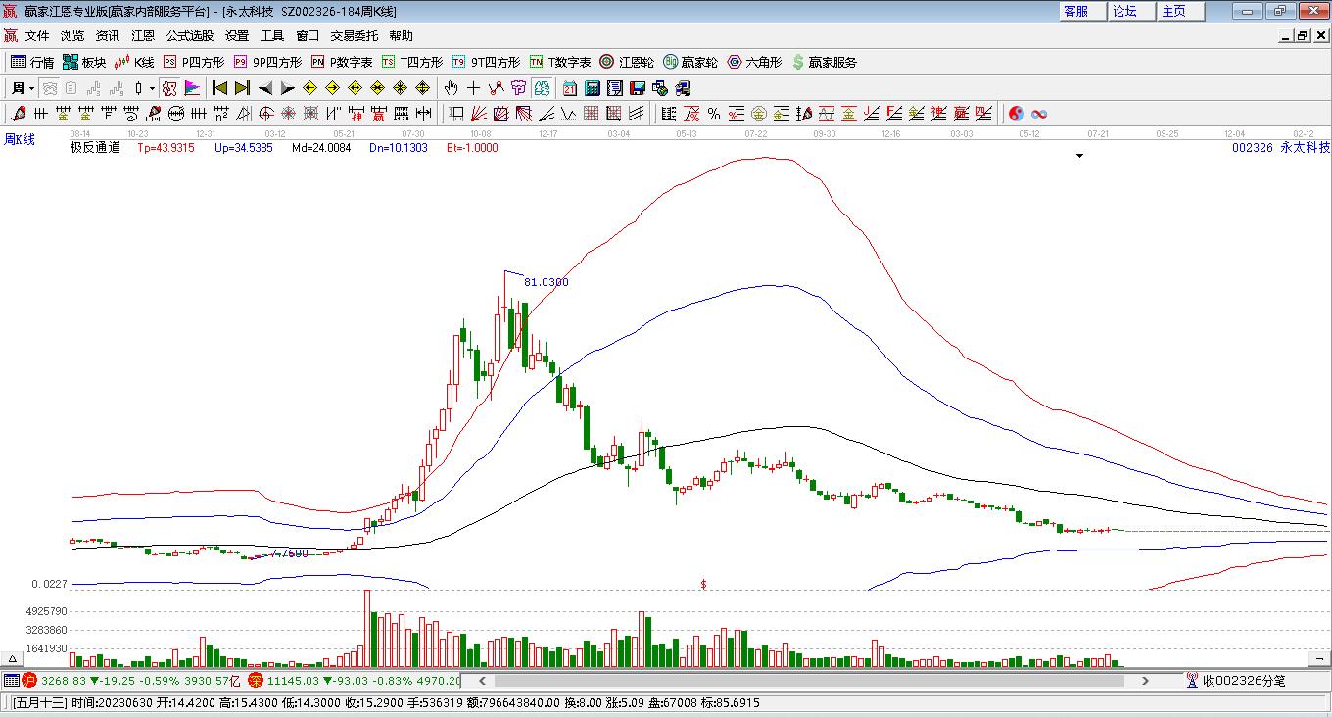Viewport: 1332px width, 717px height.
Task: Click the 周K线 period label
Action: point(20,139)
